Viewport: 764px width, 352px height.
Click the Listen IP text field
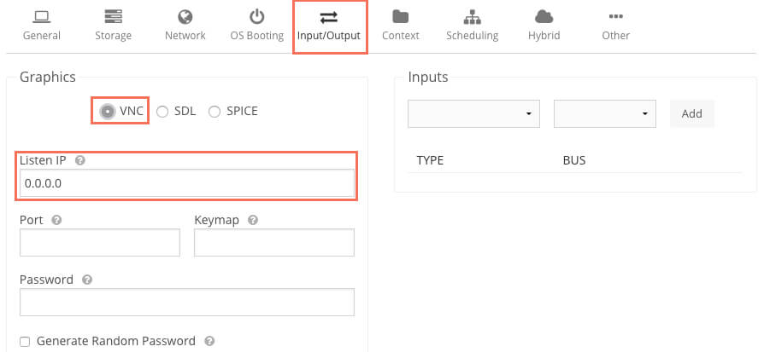[186, 183]
